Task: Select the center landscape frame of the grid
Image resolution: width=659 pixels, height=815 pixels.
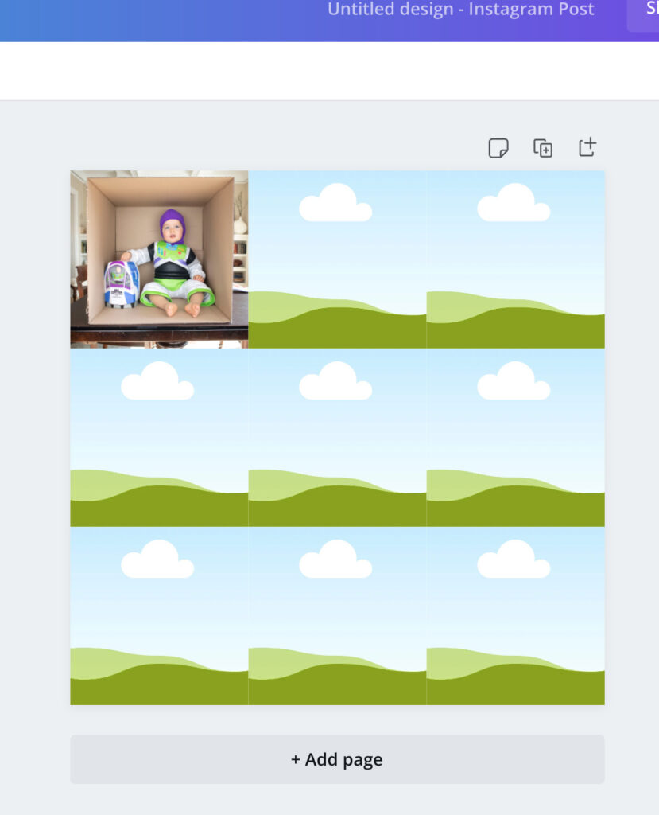Action: (338, 438)
